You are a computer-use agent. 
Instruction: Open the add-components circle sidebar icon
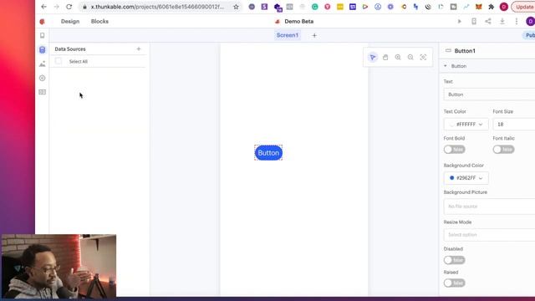43,78
